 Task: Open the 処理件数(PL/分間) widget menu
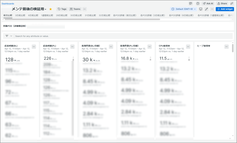pyautogui.click(x=150, y=47)
